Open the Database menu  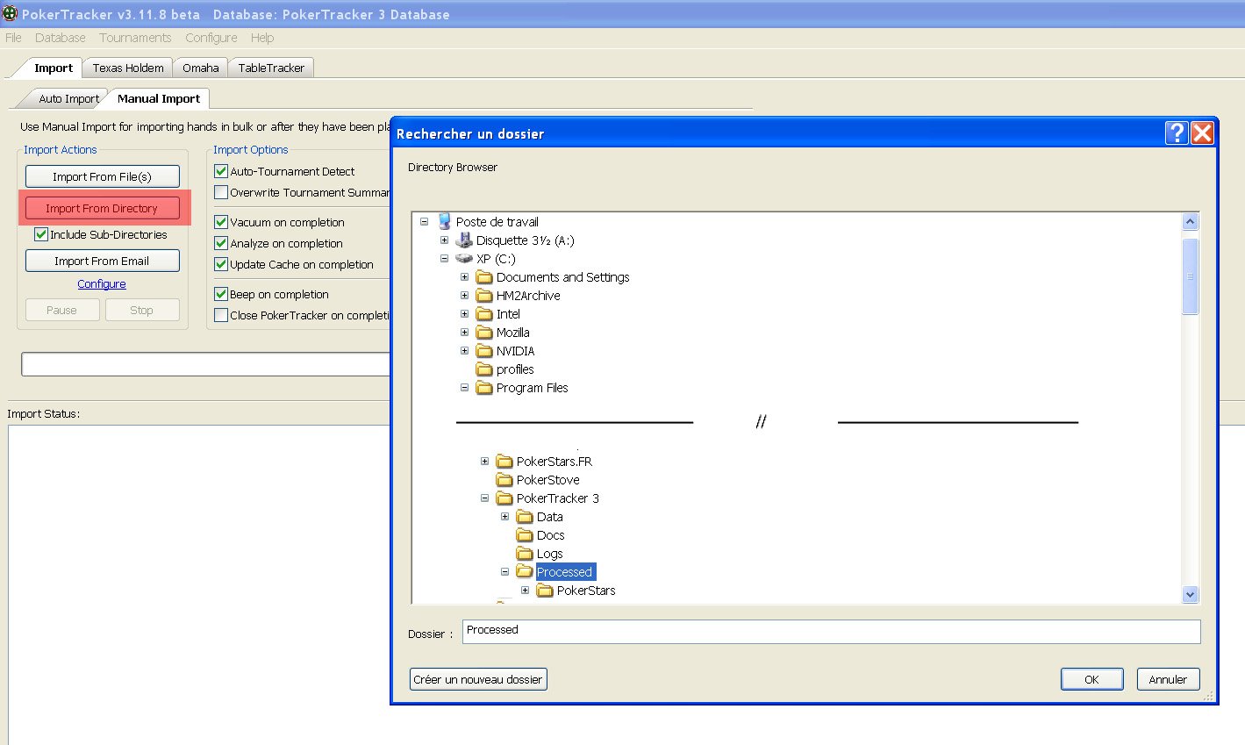point(61,38)
